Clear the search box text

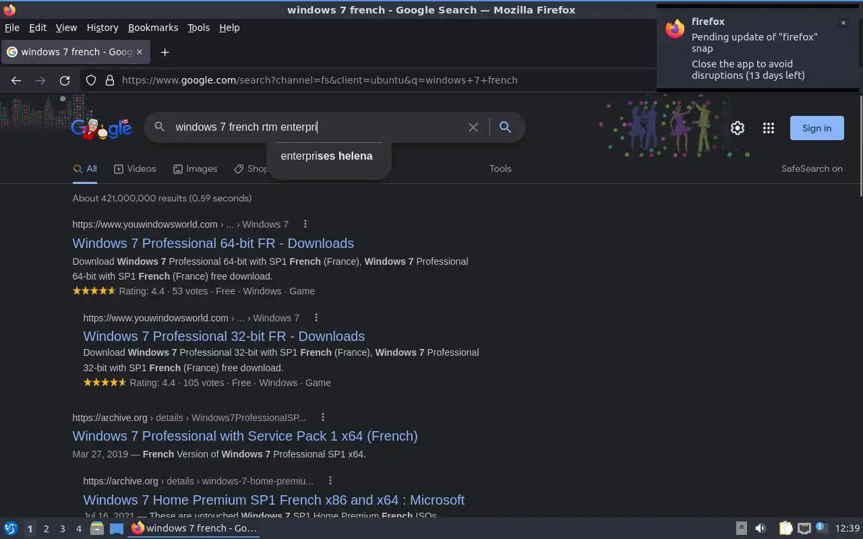click(x=473, y=127)
